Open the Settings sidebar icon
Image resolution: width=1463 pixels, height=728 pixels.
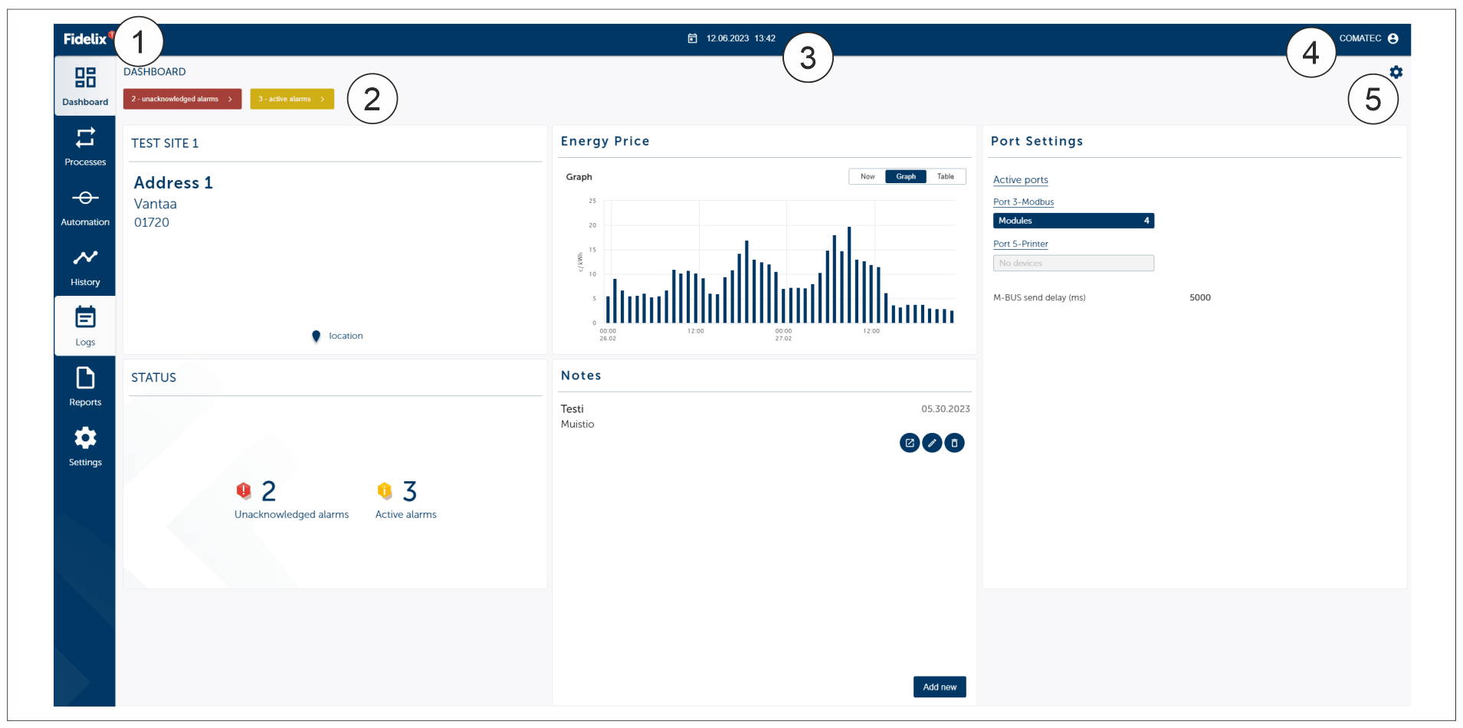[x=85, y=438]
